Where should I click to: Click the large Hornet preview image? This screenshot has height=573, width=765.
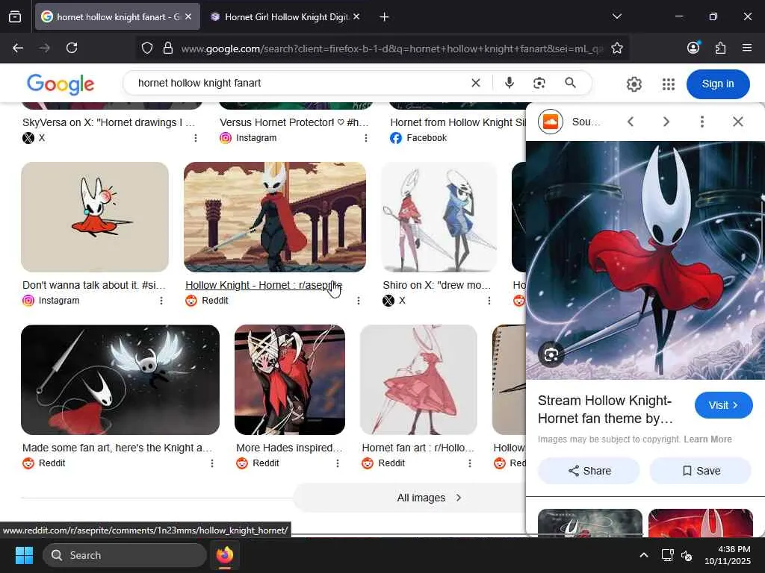[645, 260]
